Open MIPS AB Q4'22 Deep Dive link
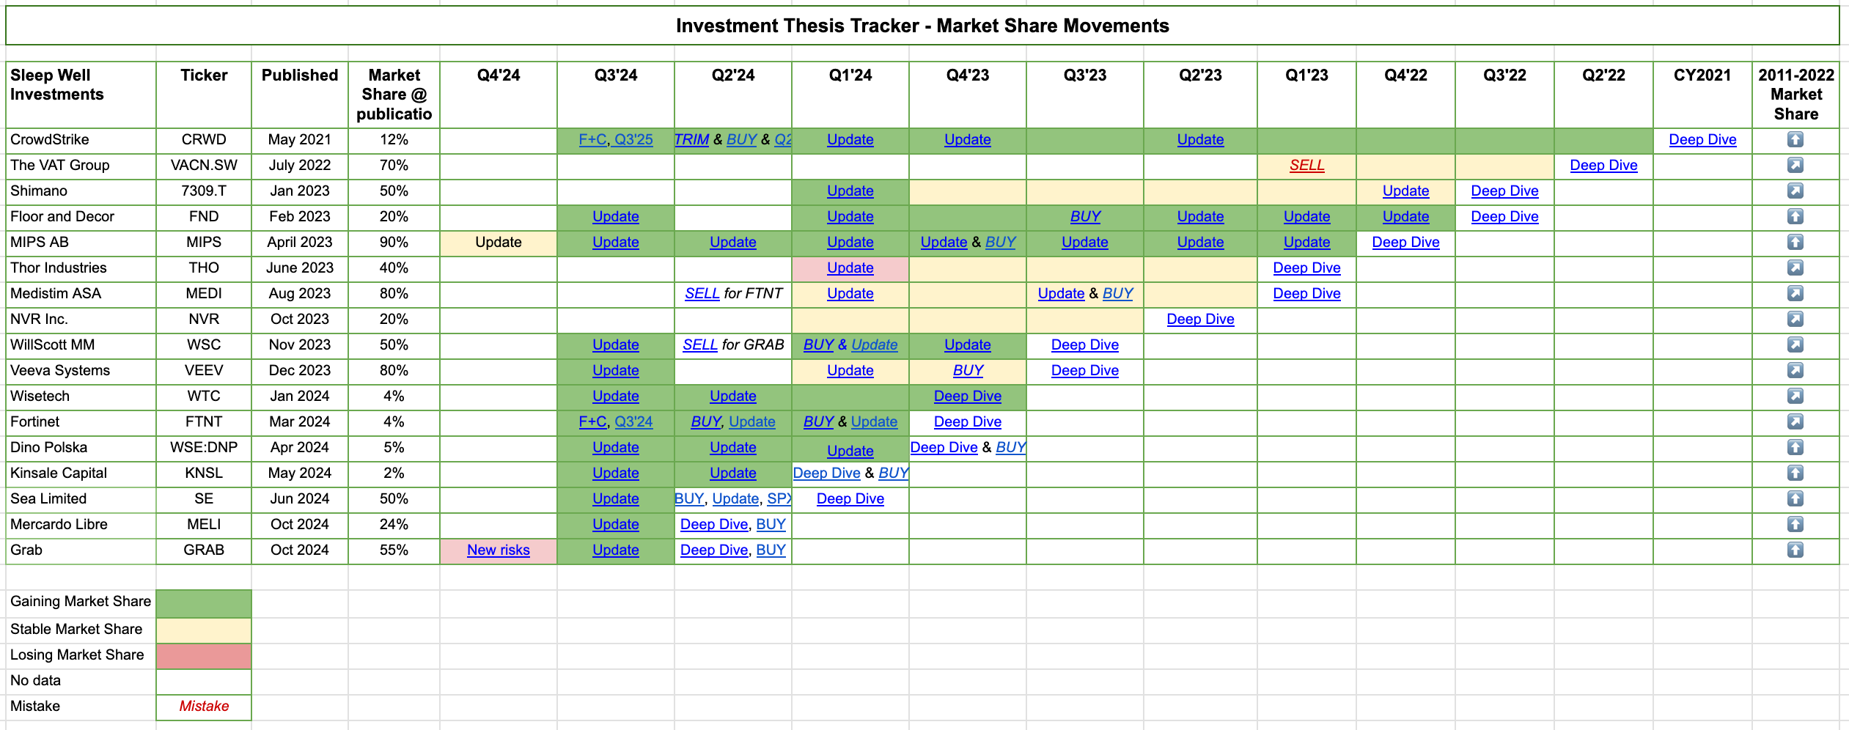This screenshot has width=1849, height=730. tap(1405, 242)
